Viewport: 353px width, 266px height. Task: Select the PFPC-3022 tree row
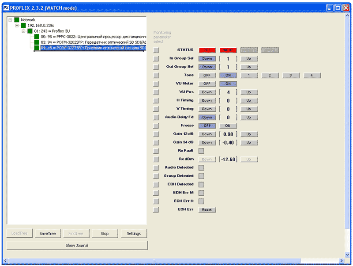pos(93,37)
